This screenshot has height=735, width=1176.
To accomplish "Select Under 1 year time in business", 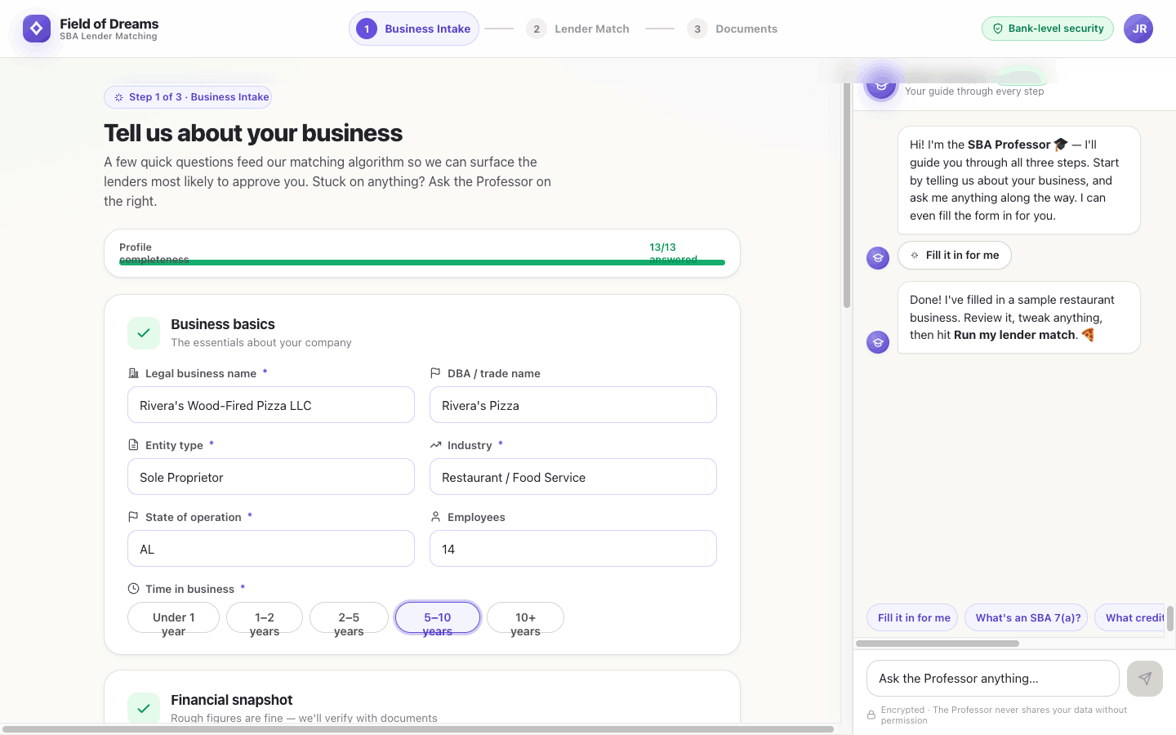I will tap(173, 617).
